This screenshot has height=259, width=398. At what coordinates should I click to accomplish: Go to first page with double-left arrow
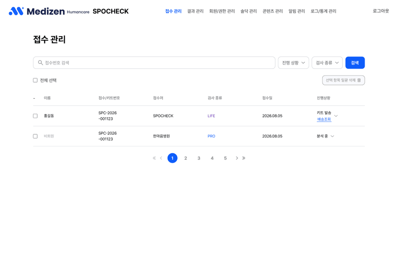tap(154, 158)
